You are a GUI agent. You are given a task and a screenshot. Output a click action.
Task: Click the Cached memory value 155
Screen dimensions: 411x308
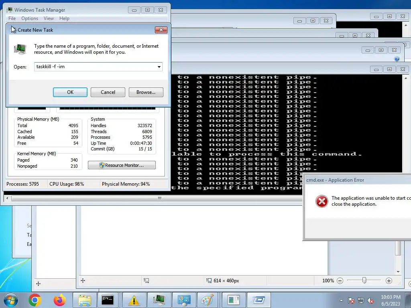pos(75,132)
